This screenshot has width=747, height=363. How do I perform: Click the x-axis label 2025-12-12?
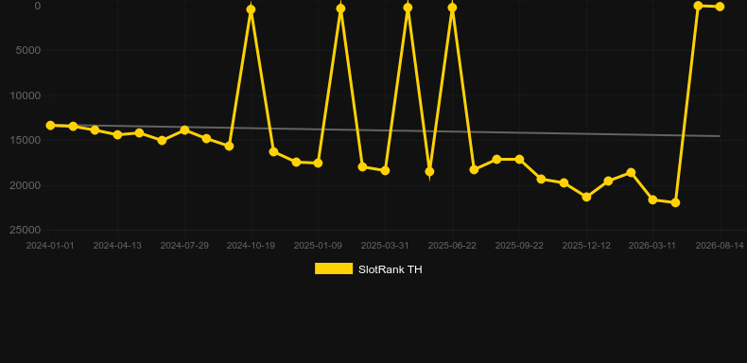(586, 246)
